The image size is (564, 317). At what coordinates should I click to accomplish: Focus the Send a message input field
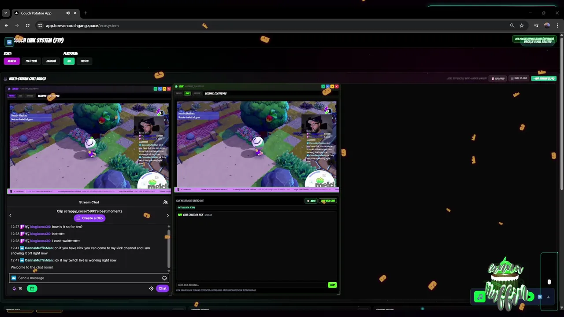click(x=88, y=278)
